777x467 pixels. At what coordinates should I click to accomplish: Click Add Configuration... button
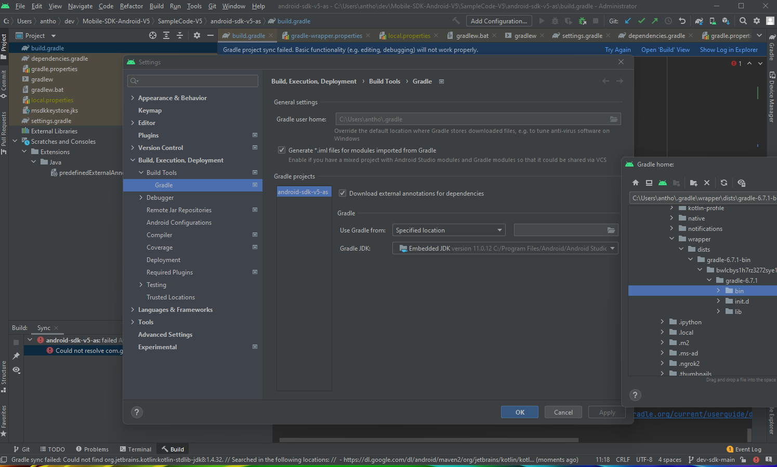[499, 21]
